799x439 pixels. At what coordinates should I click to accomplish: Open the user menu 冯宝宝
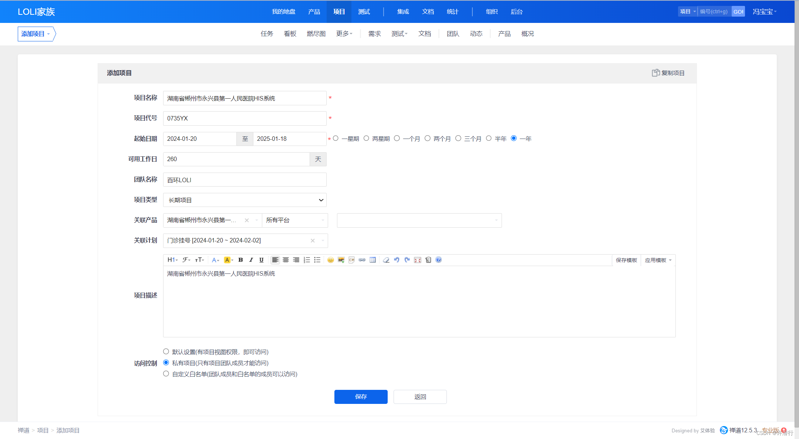[x=764, y=12]
